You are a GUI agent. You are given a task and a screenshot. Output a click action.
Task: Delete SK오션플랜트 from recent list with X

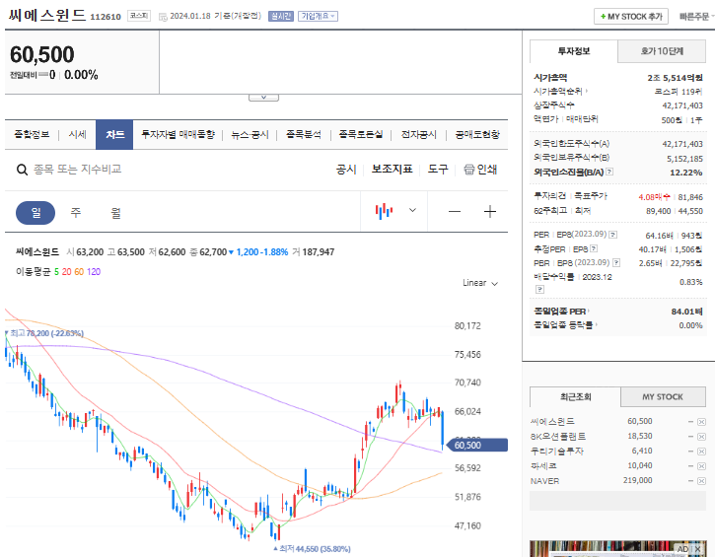coord(702,437)
